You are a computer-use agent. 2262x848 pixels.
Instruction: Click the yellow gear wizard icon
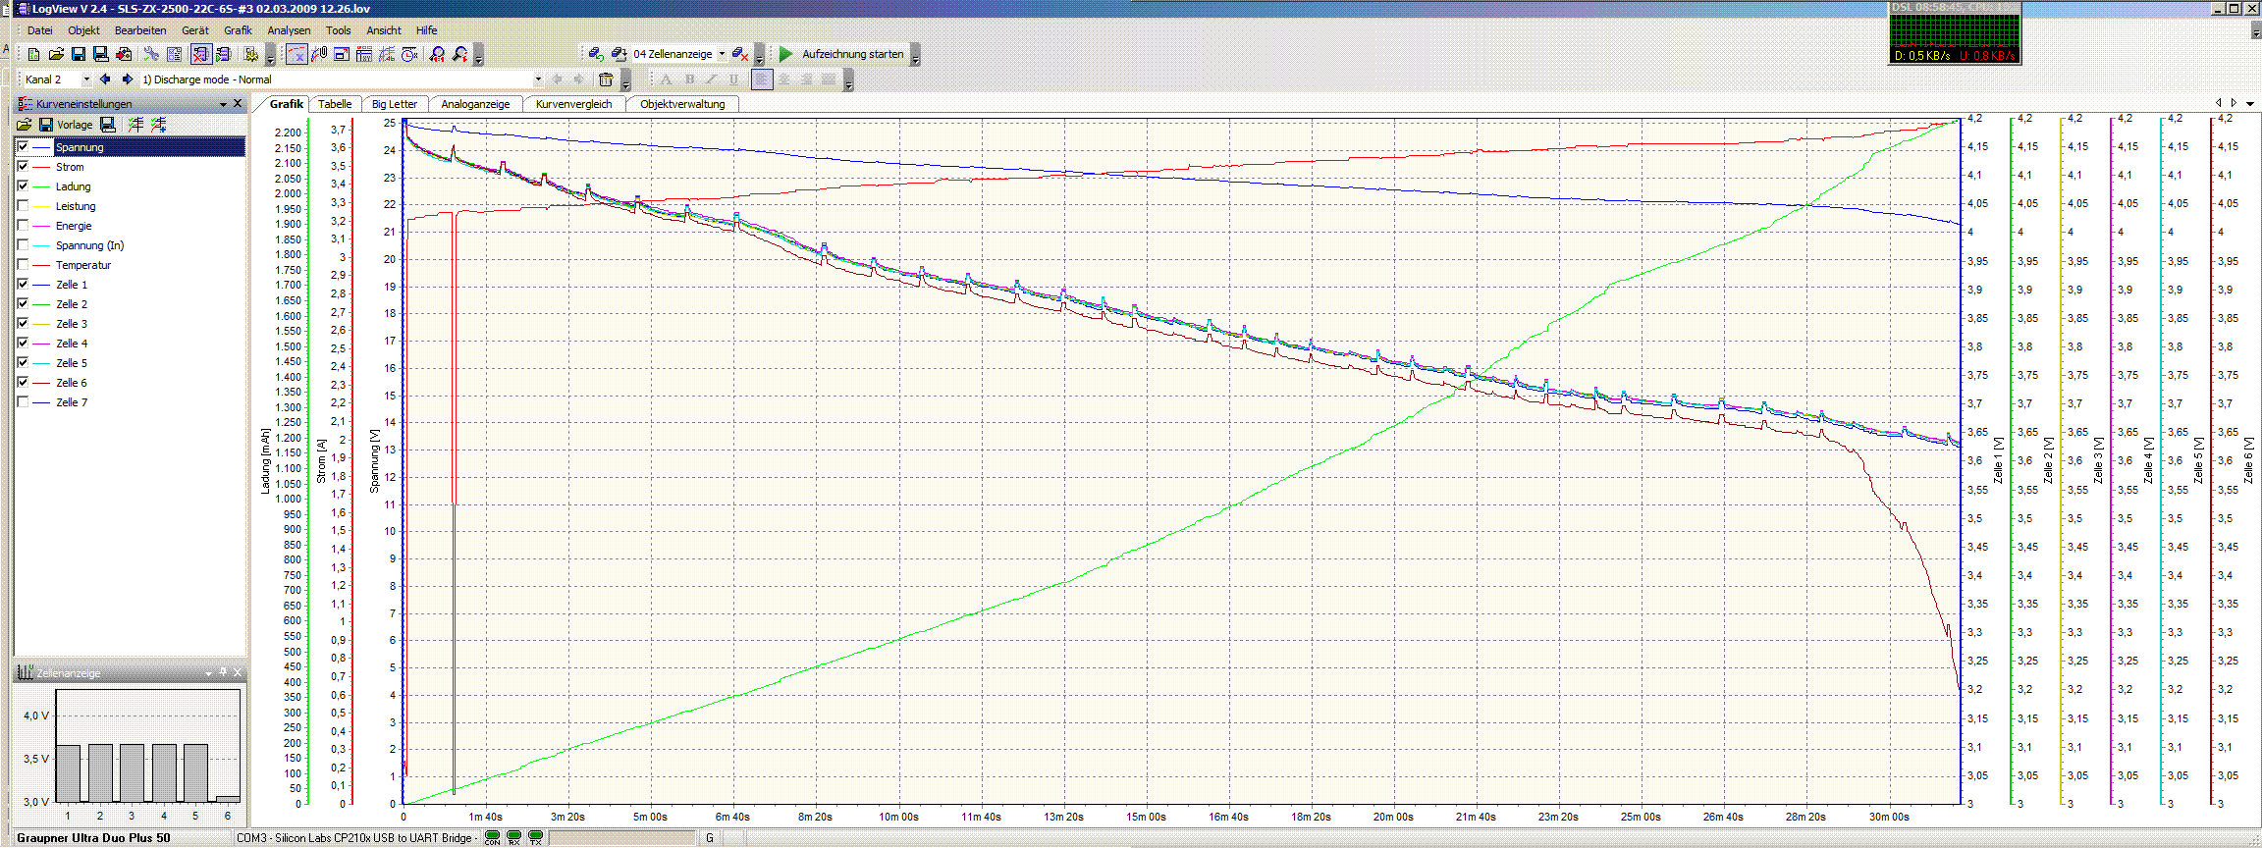point(250,55)
